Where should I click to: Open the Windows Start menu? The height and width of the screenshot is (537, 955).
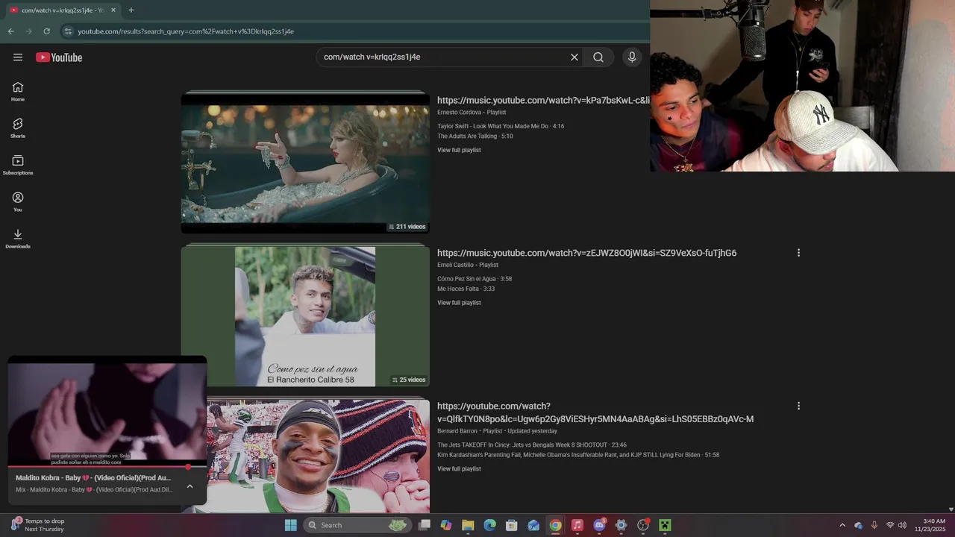pyautogui.click(x=291, y=525)
